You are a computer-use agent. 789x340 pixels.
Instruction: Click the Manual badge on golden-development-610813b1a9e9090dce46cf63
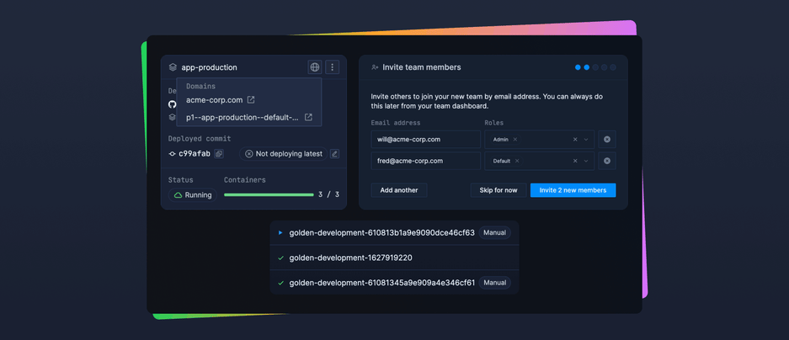pyautogui.click(x=494, y=233)
